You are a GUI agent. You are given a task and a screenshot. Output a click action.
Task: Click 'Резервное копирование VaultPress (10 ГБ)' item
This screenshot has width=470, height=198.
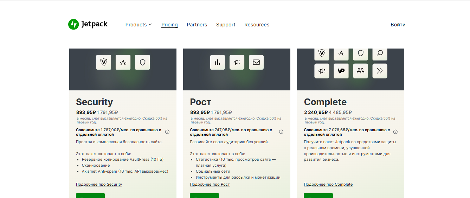pyautogui.click(x=123, y=159)
